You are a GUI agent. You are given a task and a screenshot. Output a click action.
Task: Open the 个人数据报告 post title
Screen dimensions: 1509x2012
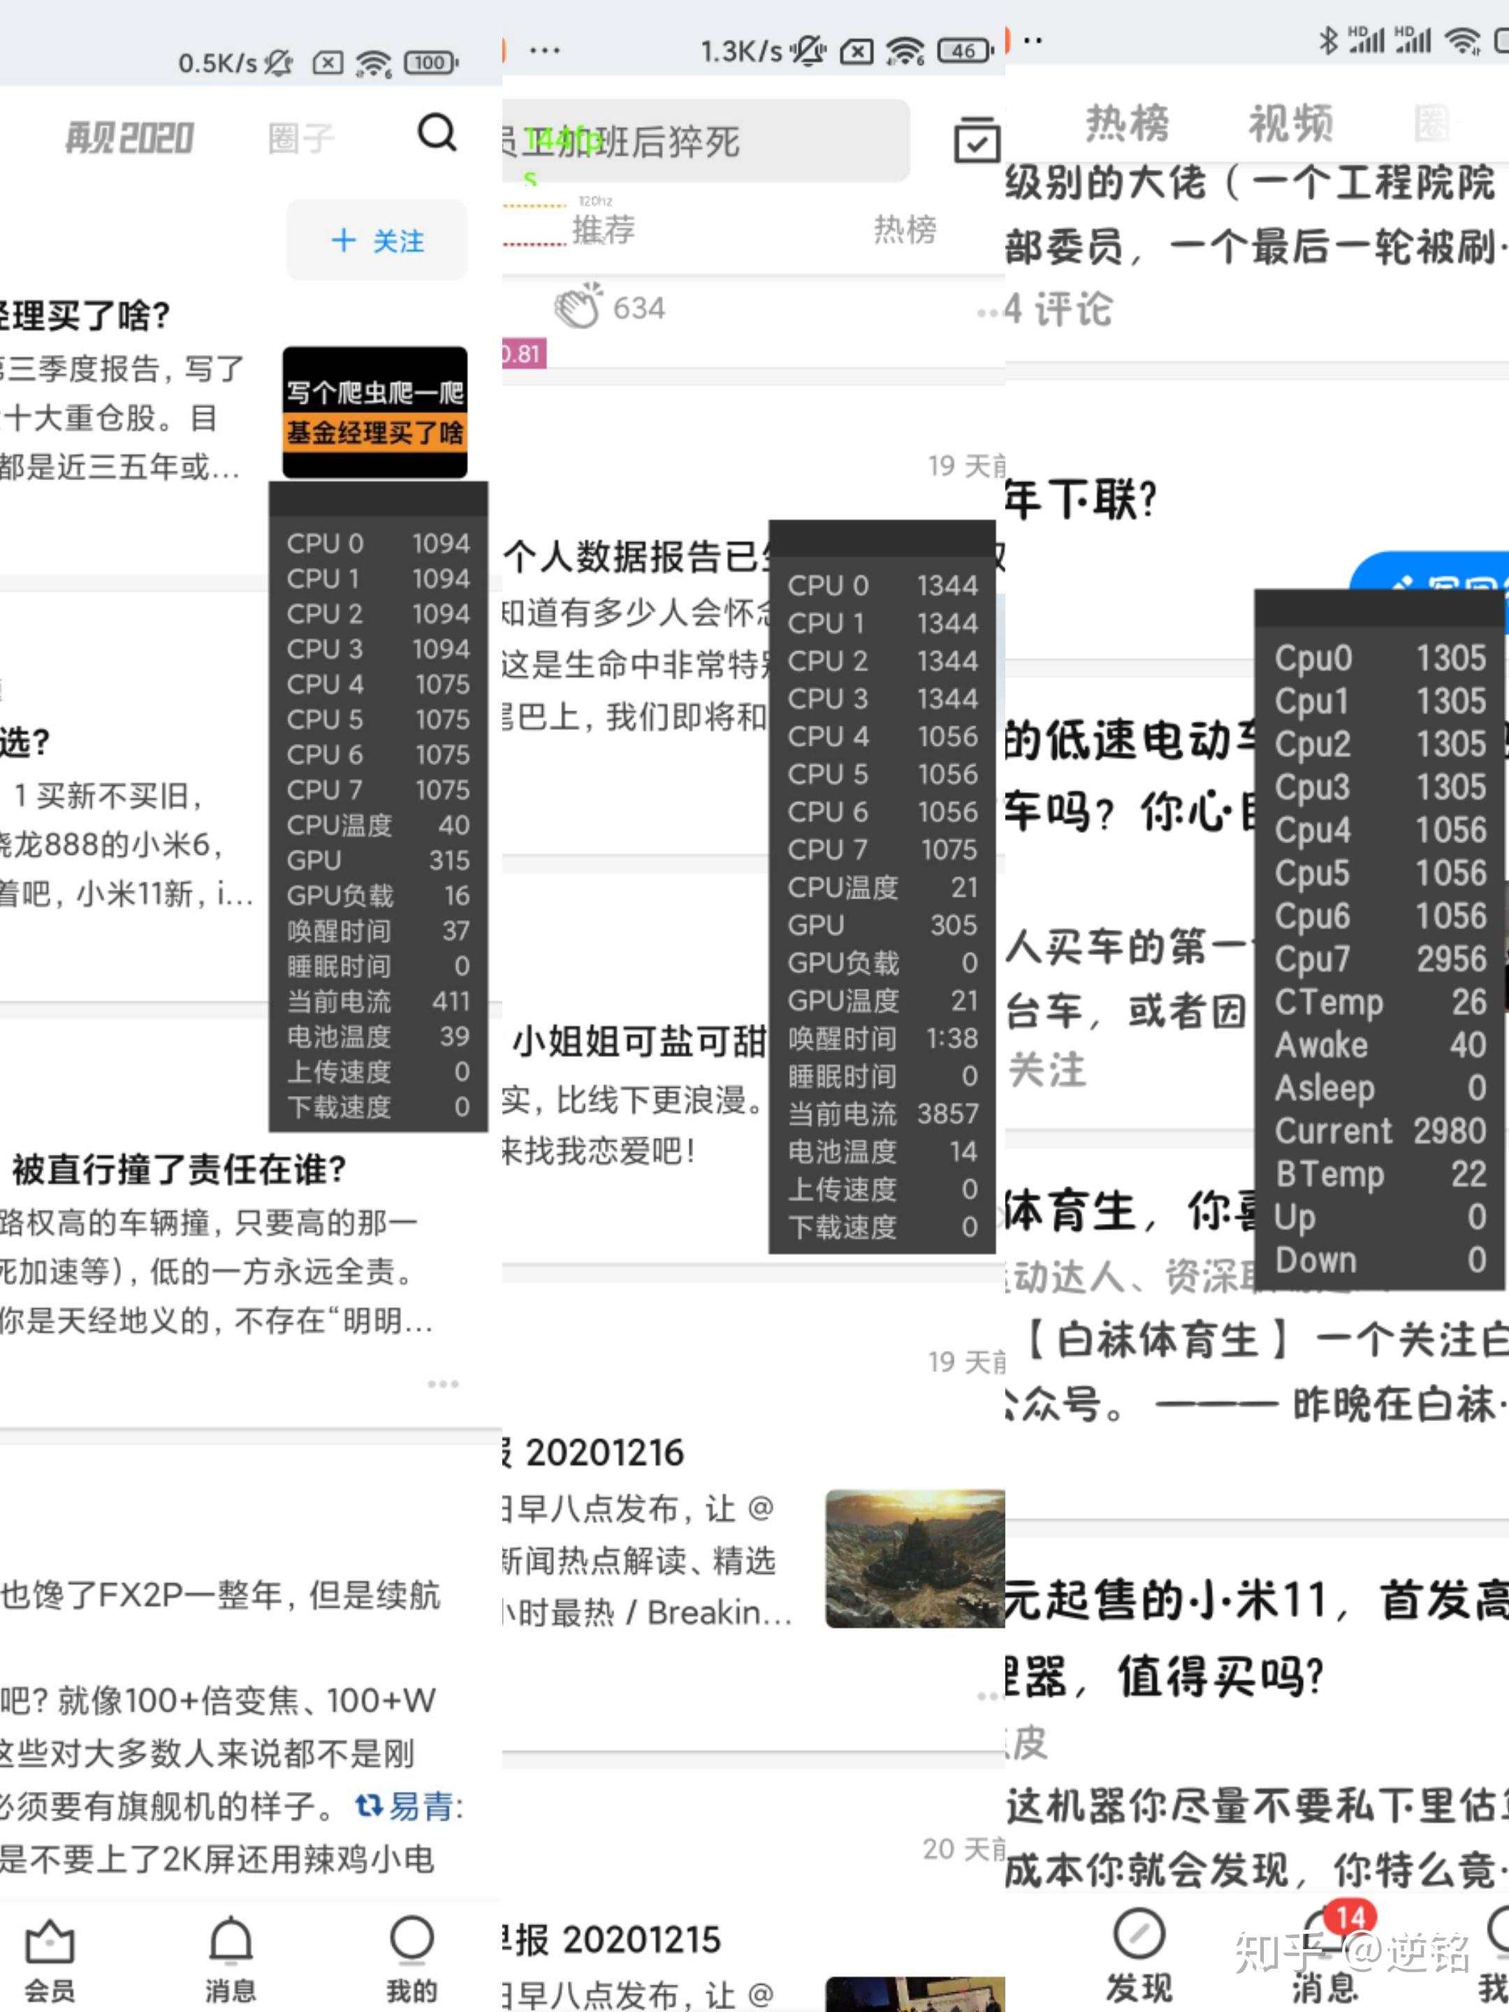coord(636,556)
